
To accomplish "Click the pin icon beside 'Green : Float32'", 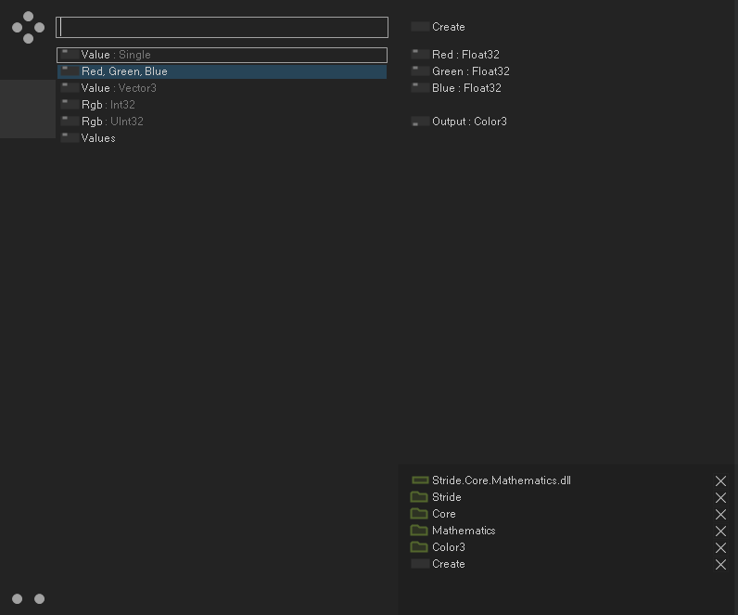I will tap(420, 71).
